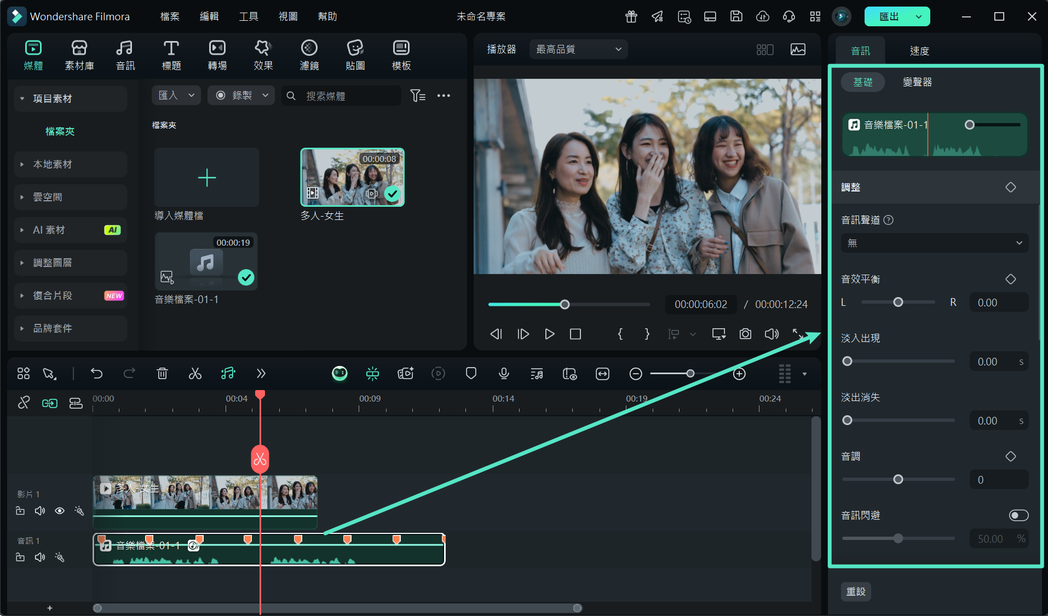Open the 濾鏡 filters tab
1048x616 pixels.
309,55
